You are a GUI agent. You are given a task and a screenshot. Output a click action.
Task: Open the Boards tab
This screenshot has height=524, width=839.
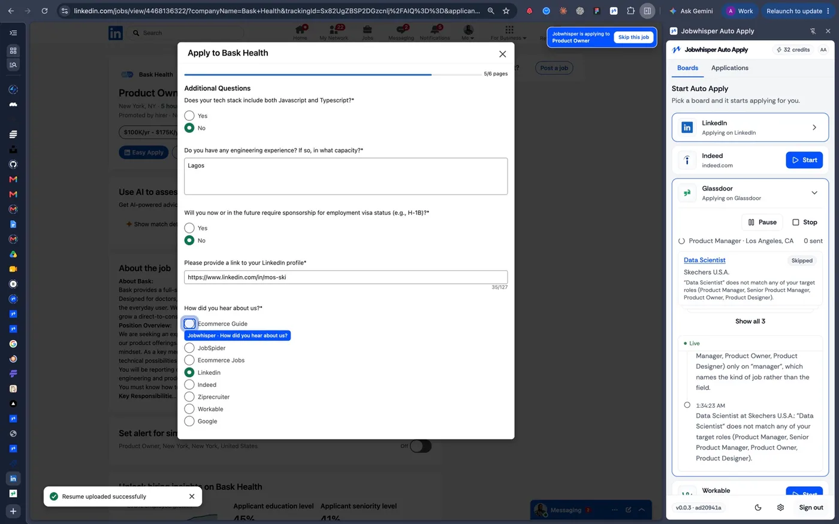tap(687, 68)
